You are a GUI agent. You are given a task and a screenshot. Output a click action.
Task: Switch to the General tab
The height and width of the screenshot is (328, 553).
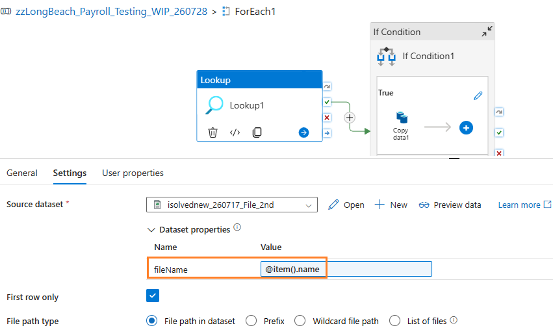click(22, 173)
